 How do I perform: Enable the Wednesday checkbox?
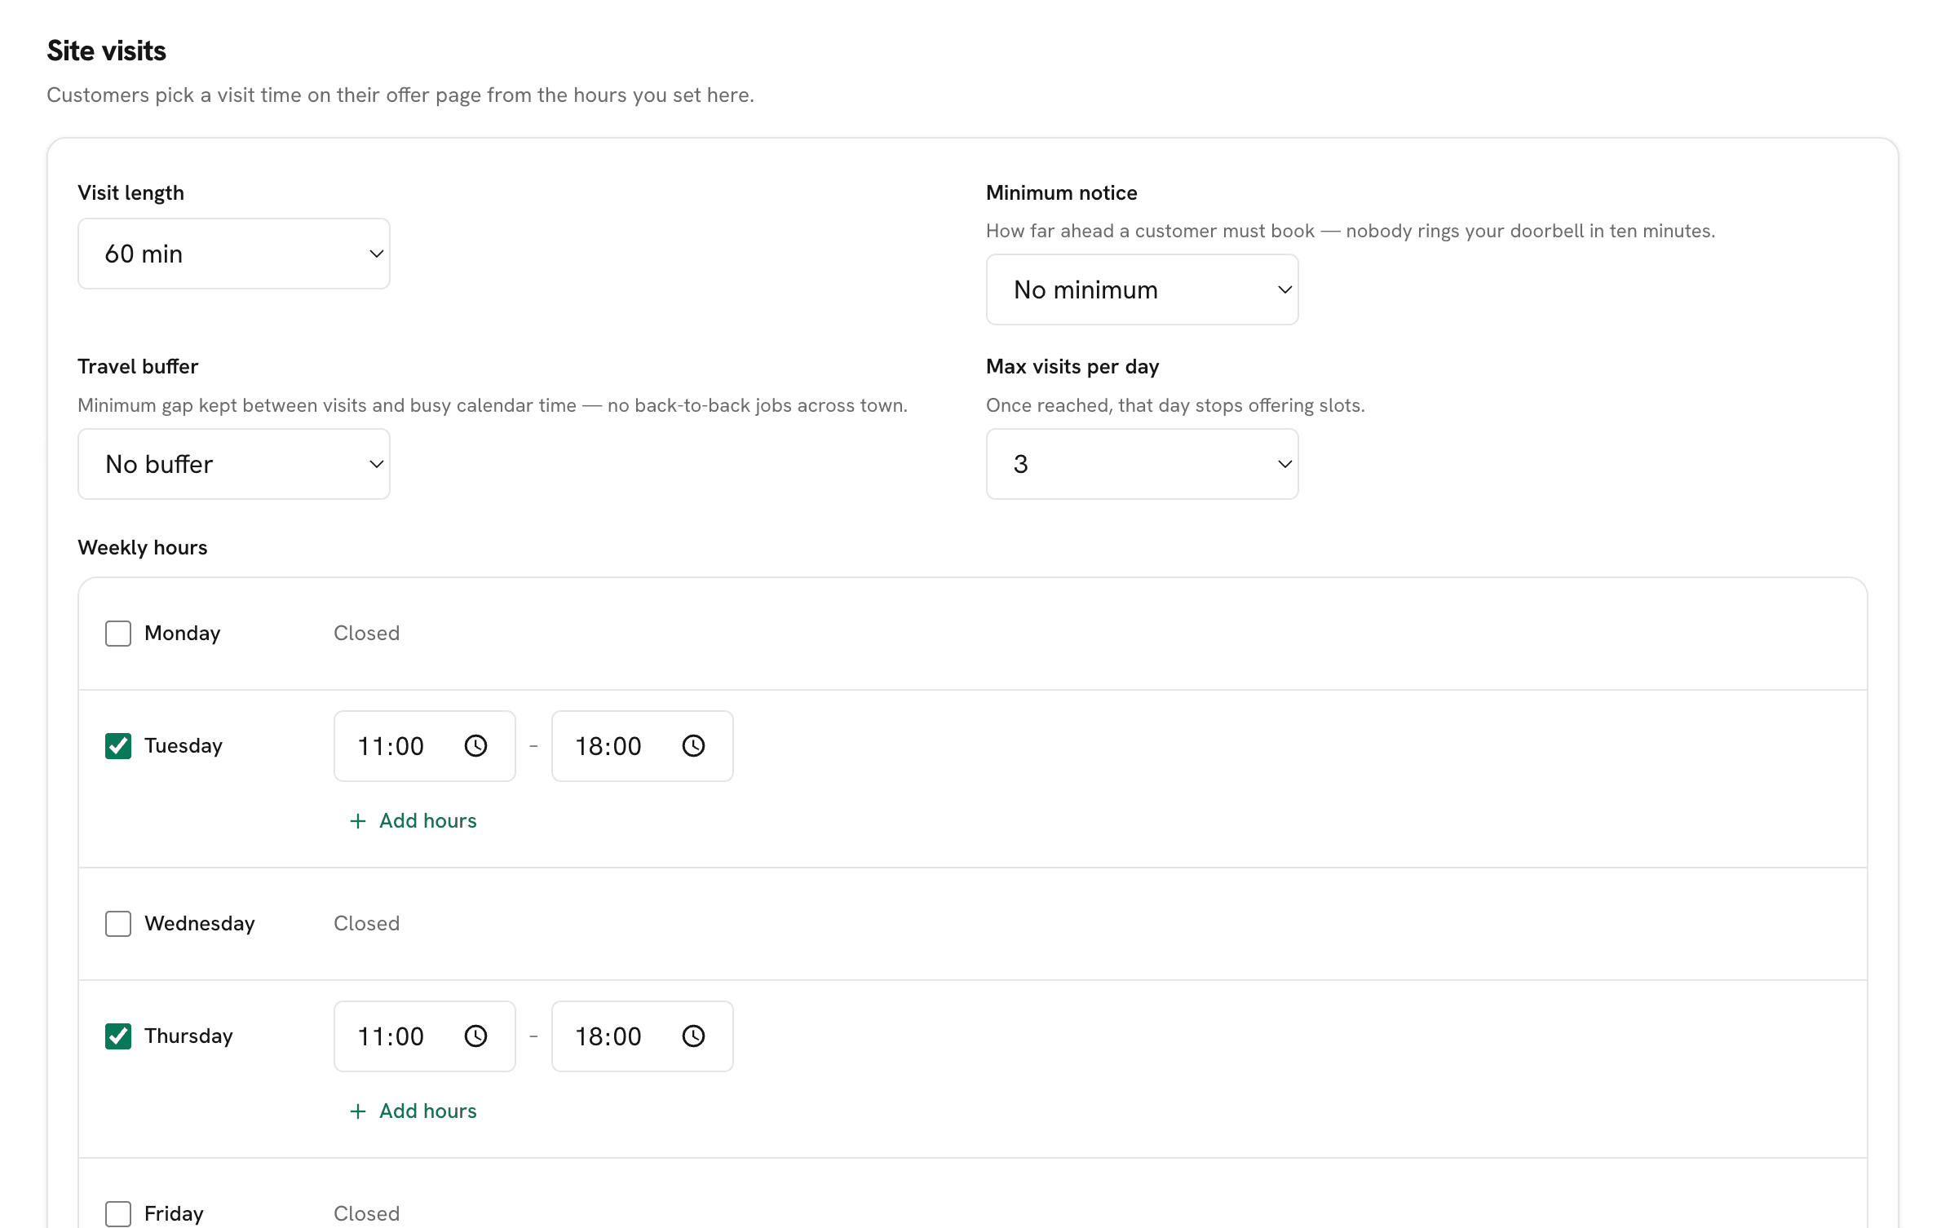(118, 924)
